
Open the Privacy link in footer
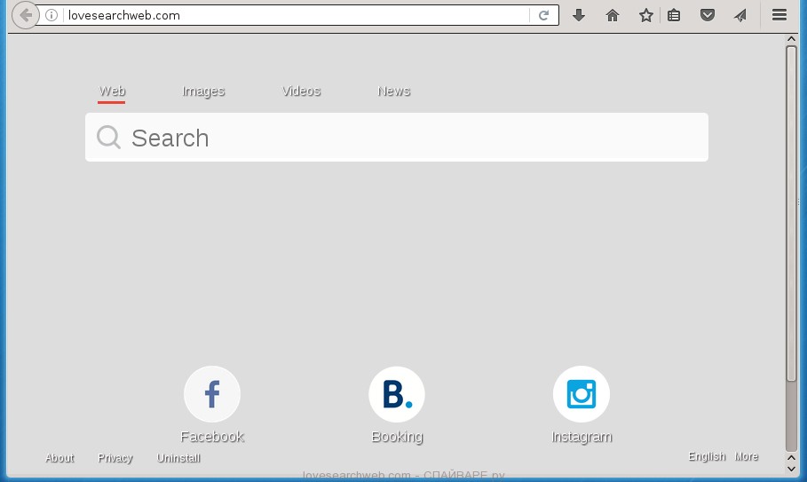tap(115, 458)
